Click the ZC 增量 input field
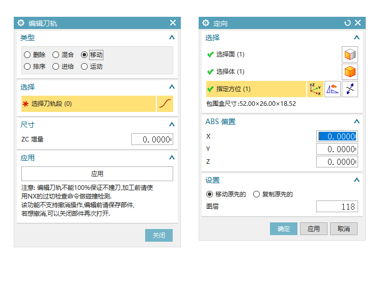 pos(152,139)
